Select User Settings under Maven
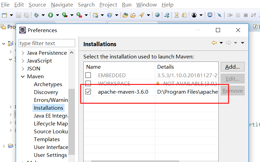 pos(51,155)
